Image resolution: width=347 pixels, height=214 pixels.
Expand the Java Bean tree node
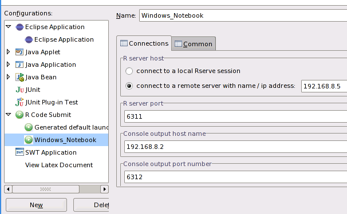click(x=9, y=77)
